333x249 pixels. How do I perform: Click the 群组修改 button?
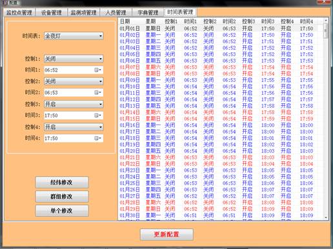coord(62,197)
